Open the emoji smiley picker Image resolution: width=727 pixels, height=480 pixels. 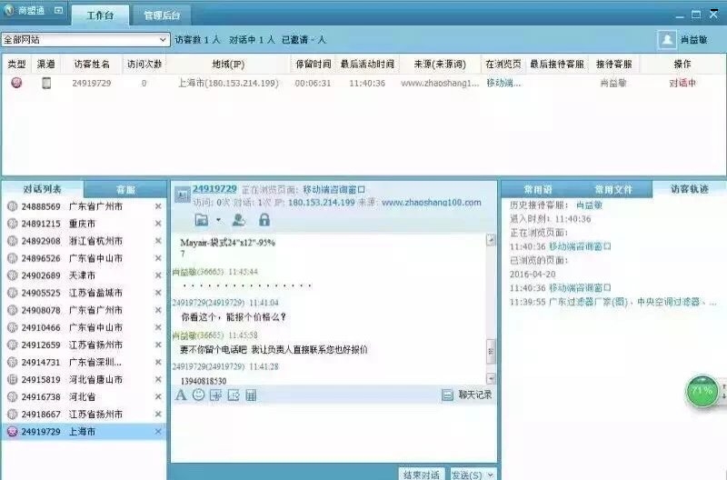tap(198, 395)
